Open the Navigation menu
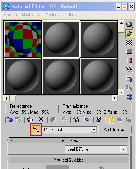 pos(32,15)
